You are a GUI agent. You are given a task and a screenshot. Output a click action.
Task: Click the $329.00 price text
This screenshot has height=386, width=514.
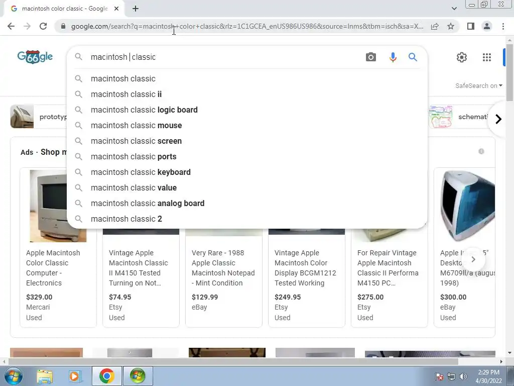pyautogui.click(x=39, y=297)
